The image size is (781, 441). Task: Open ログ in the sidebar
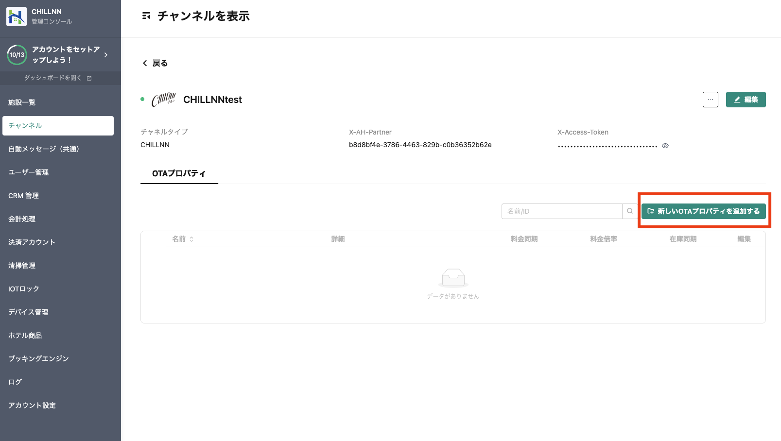58,382
